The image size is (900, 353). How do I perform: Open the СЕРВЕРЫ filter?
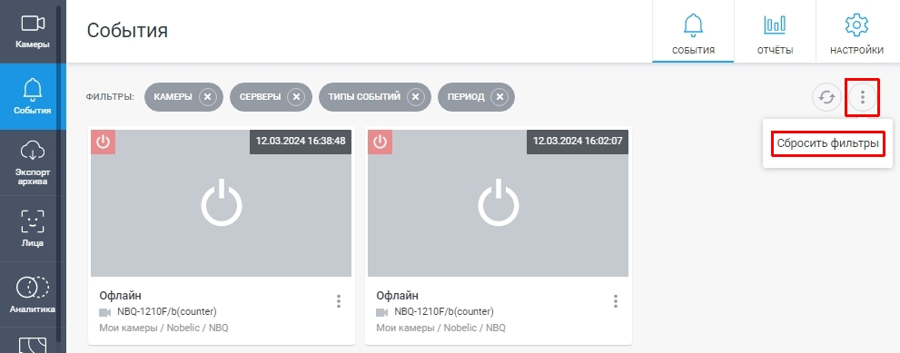[x=260, y=97]
